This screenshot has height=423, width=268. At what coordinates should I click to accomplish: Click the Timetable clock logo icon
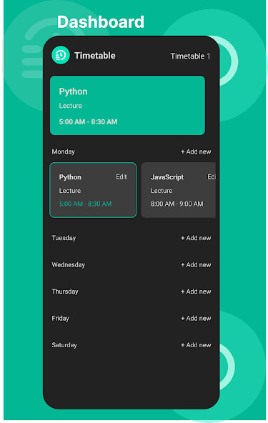point(61,55)
